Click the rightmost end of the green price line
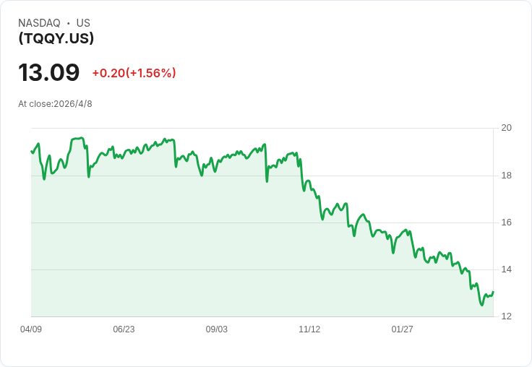Image resolution: width=532 pixels, height=367 pixels. pyautogui.click(x=493, y=292)
